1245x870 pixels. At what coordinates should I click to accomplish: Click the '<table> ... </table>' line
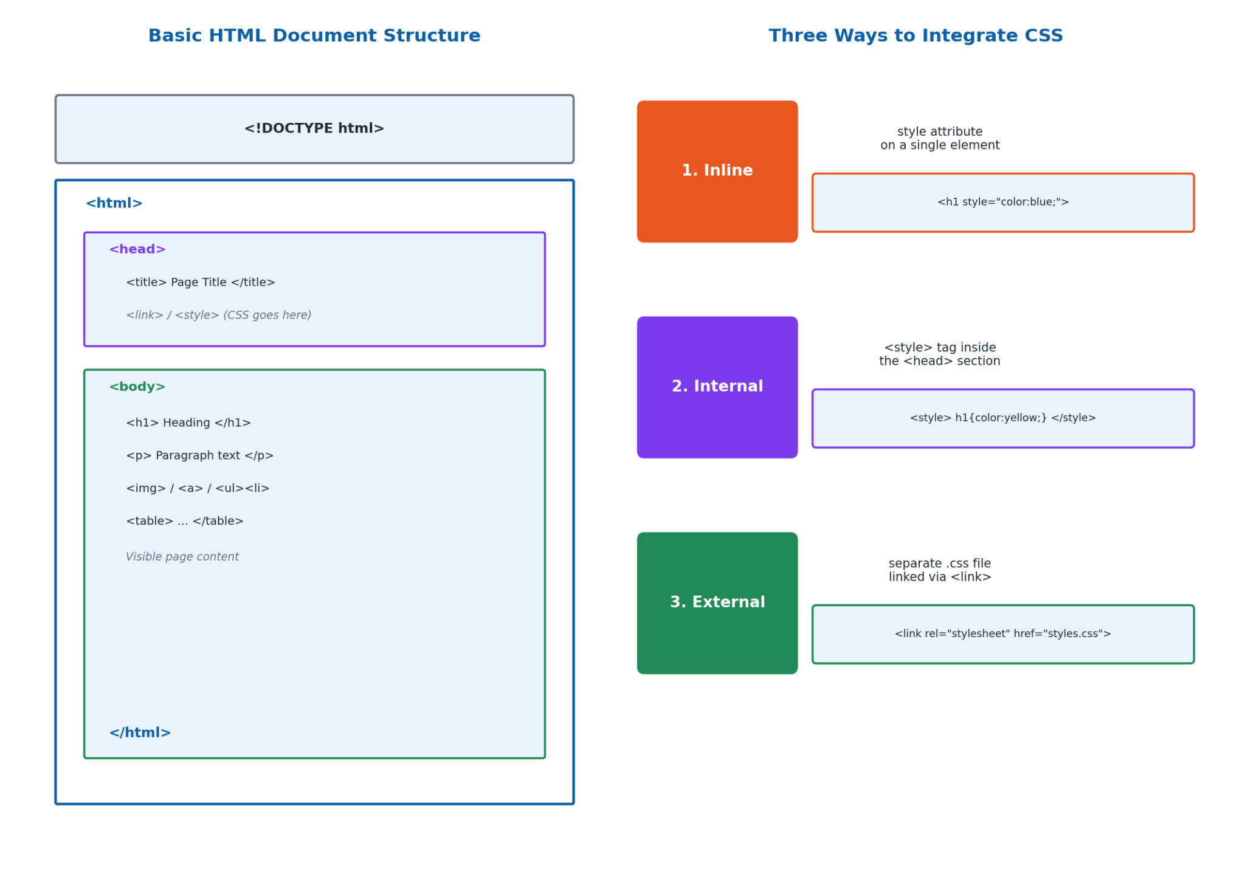tap(185, 521)
